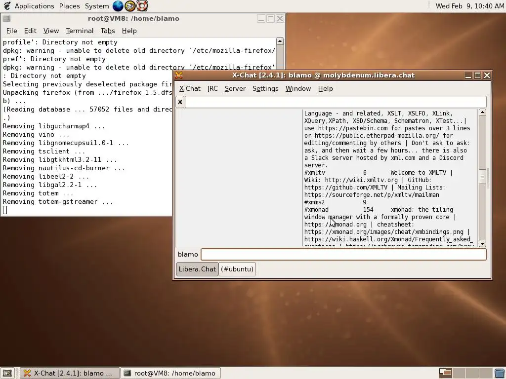Open File menu in terminal window
This screenshot has height=379, width=506.
click(x=12, y=31)
